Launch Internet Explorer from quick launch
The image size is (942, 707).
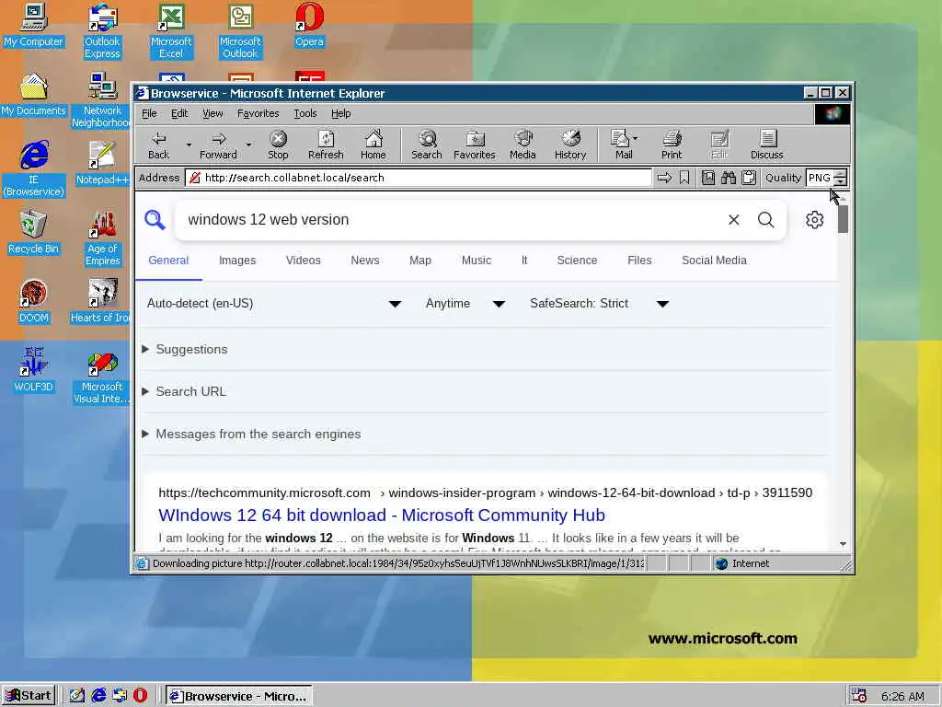98,696
